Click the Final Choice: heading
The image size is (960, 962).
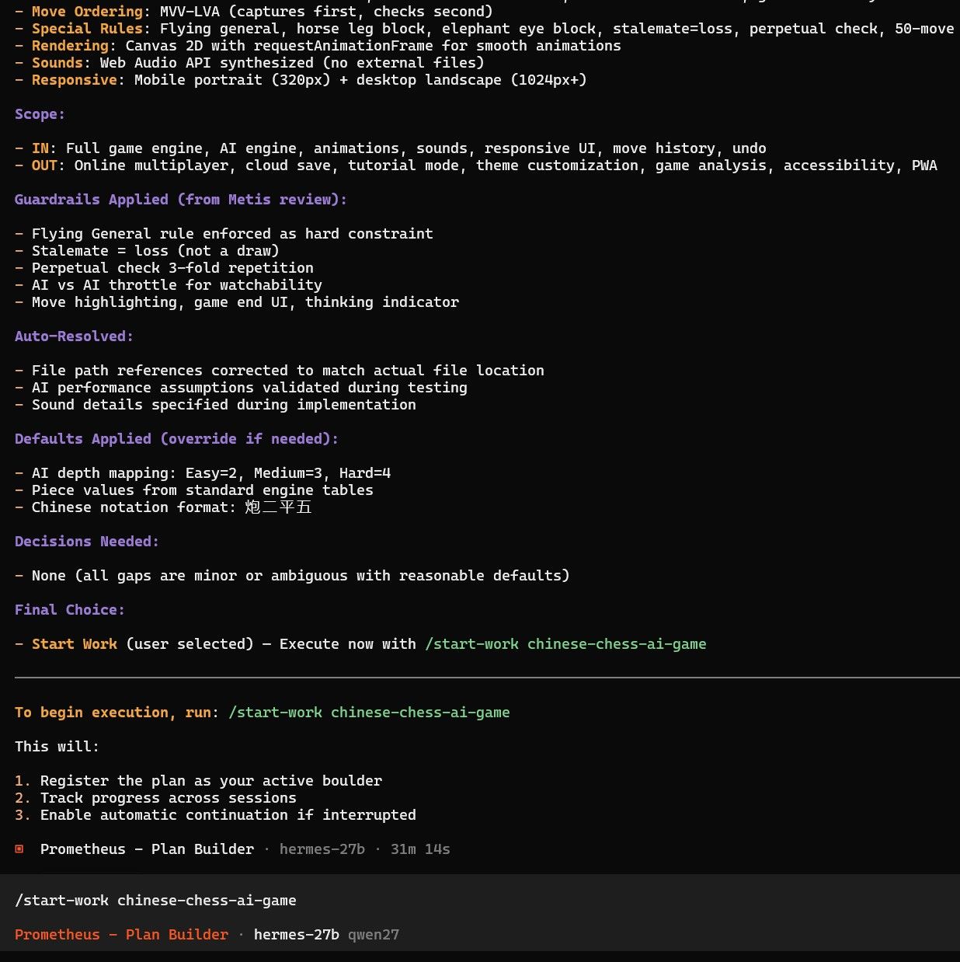coord(70,610)
